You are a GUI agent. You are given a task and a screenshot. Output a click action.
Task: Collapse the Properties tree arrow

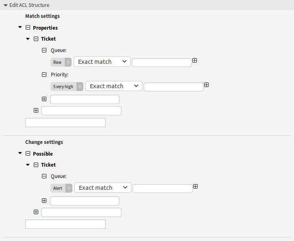(x=20, y=27)
